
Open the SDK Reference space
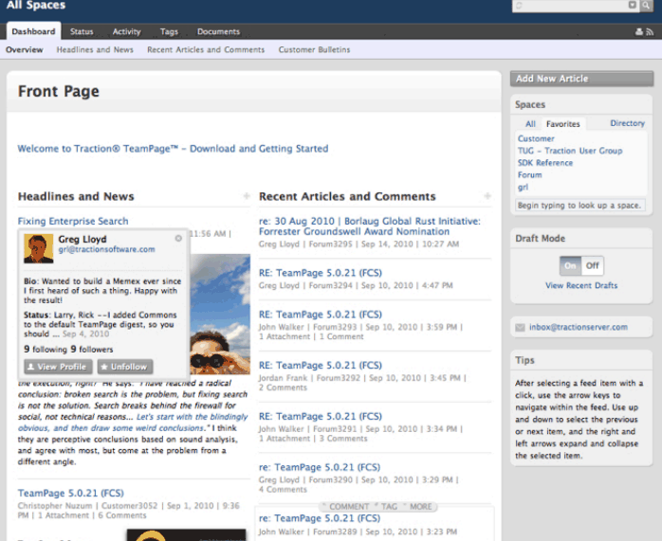tap(545, 163)
